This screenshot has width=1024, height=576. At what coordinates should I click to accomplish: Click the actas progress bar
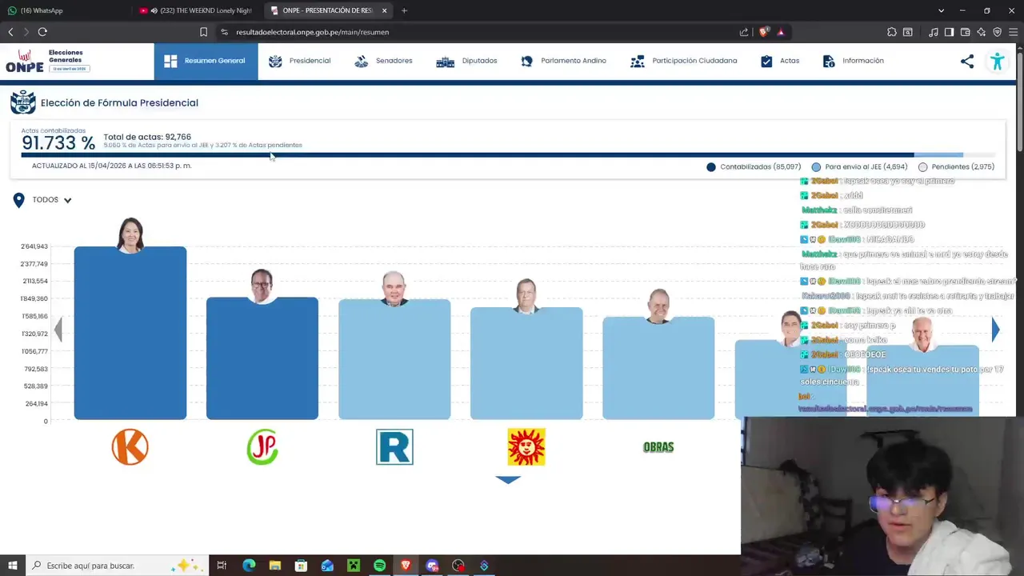508,155
